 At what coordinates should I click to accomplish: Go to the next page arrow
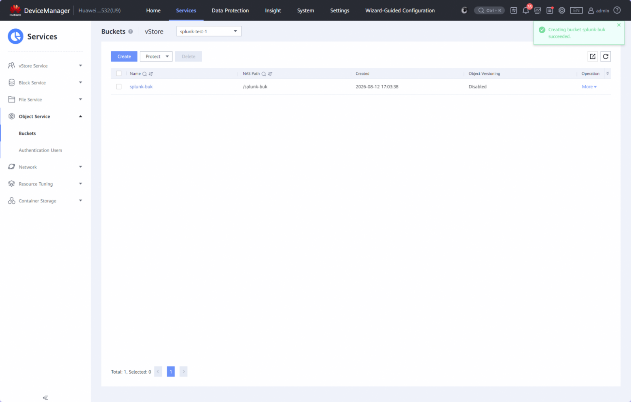184,372
